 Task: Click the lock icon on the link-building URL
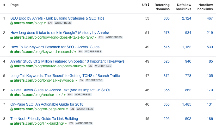pyautogui.click(x=11, y=123)
